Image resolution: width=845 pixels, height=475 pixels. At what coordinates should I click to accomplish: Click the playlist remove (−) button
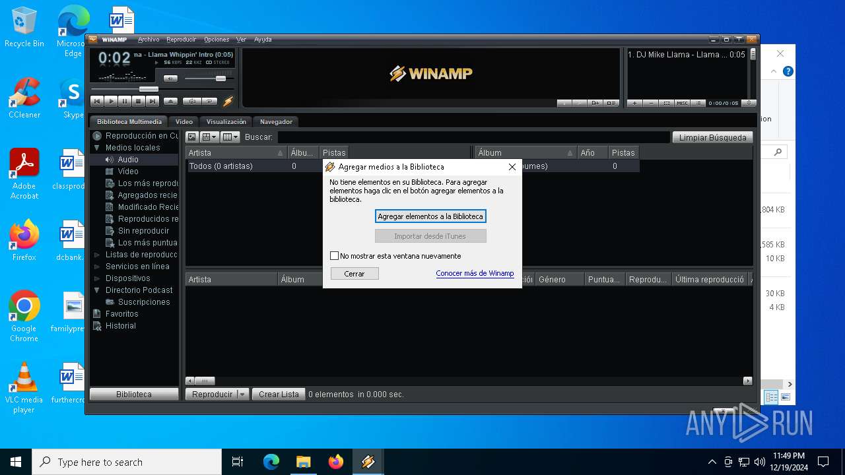(x=651, y=103)
